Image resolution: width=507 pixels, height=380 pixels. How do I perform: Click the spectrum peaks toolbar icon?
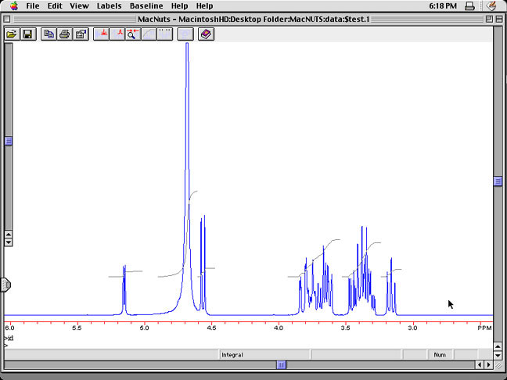point(102,34)
